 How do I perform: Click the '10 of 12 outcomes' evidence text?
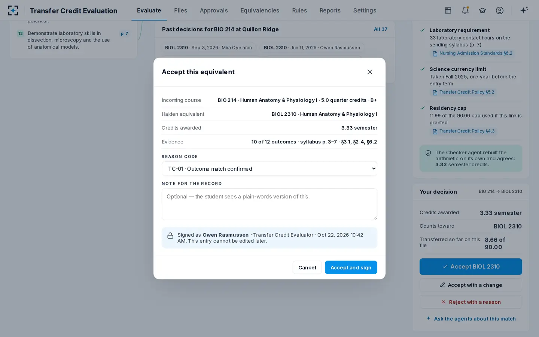[274, 142]
